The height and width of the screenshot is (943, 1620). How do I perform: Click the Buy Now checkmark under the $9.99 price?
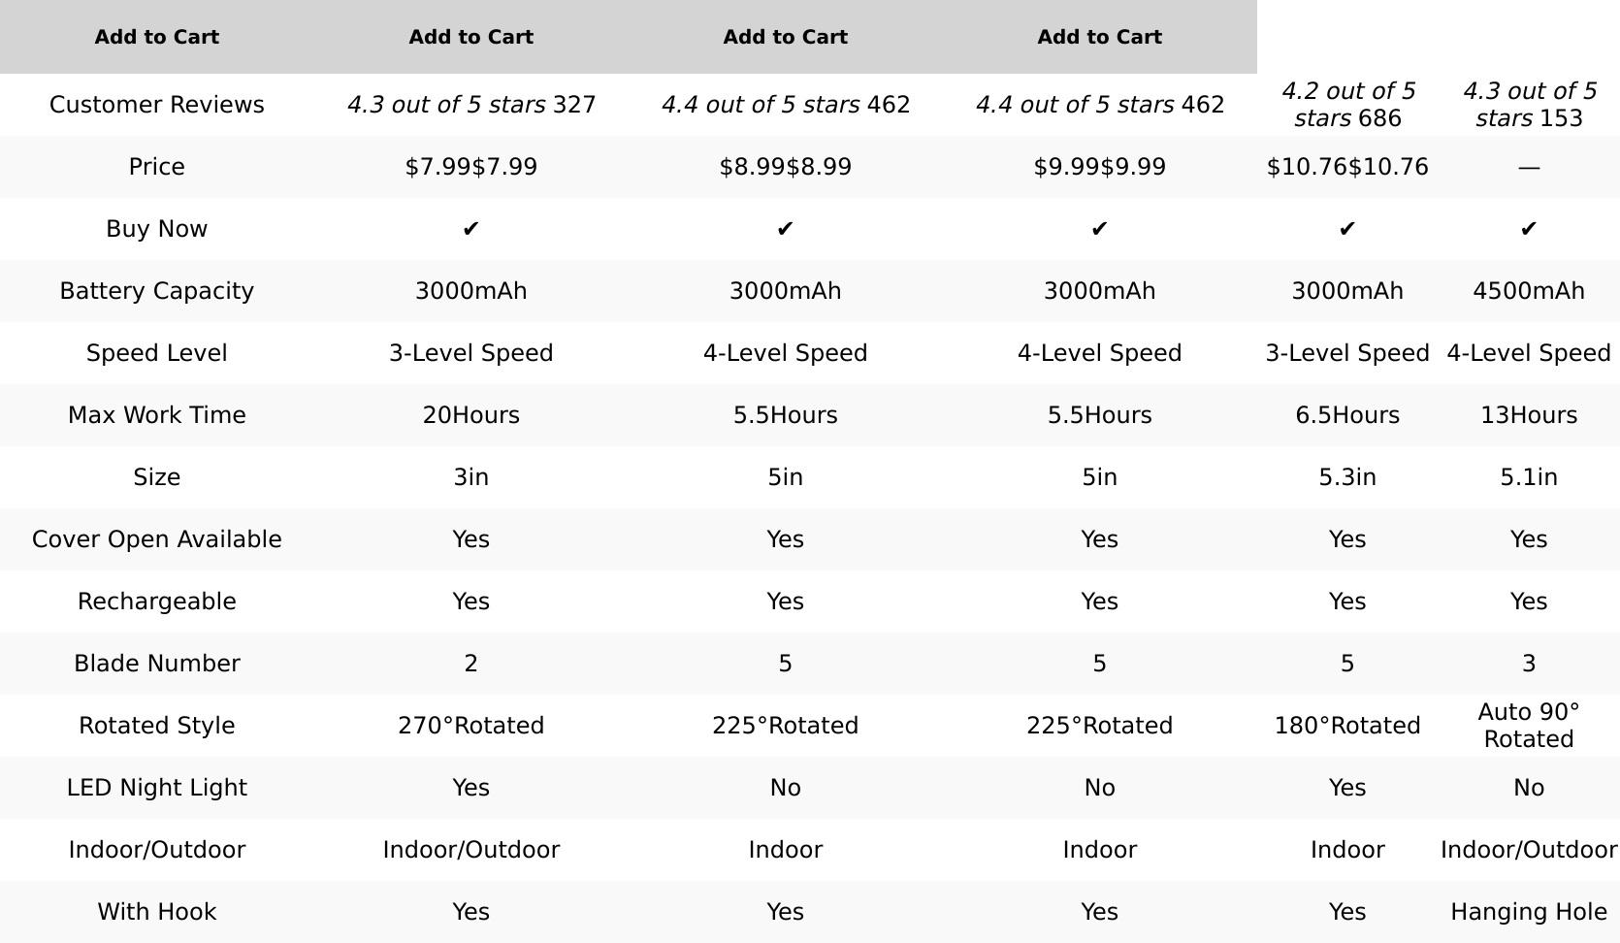coord(1099,229)
